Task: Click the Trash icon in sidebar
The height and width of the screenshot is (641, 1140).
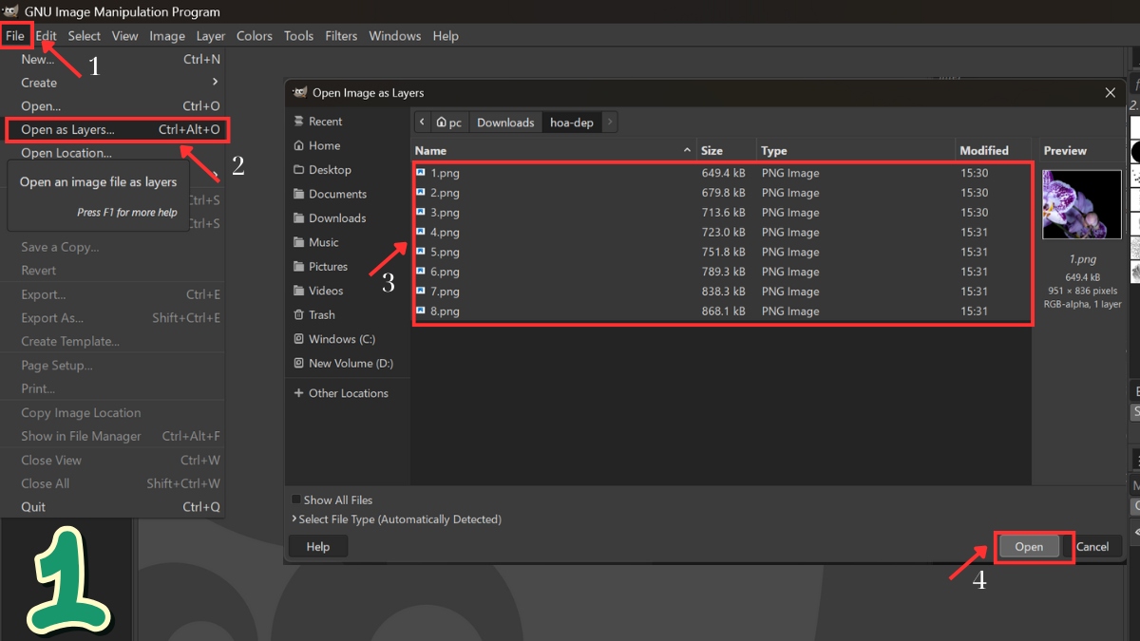Action: tap(299, 315)
